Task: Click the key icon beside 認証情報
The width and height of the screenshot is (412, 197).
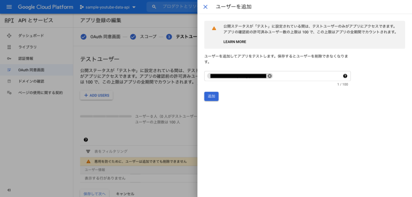Action: [9, 59]
